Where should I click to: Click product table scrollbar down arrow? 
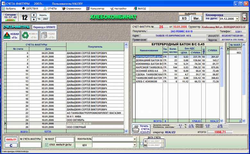point(221,121)
